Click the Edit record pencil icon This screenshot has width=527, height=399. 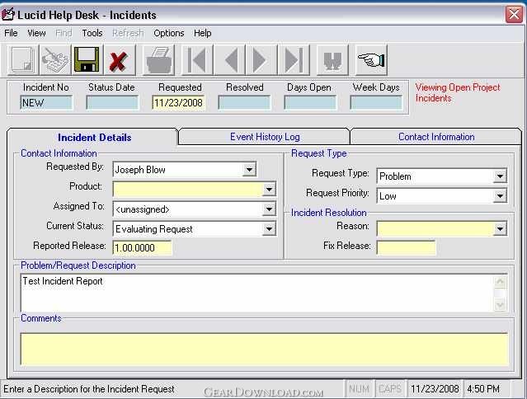(54, 60)
